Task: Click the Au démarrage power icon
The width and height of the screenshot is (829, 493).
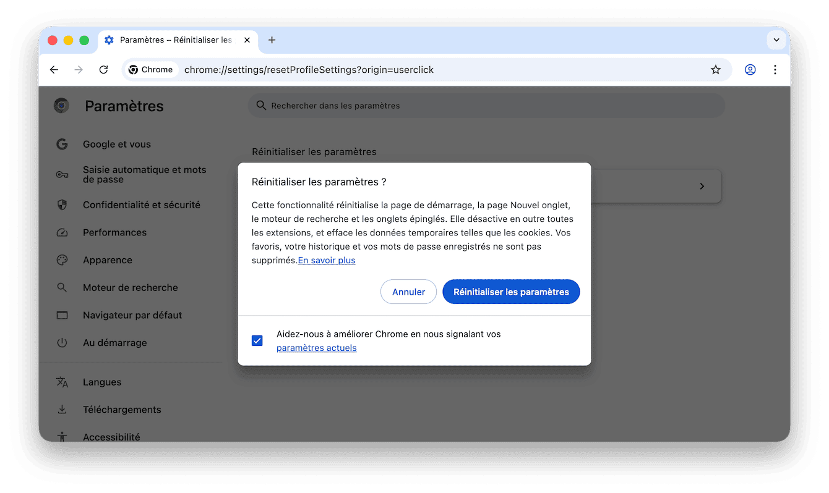Action: pyautogui.click(x=62, y=343)
